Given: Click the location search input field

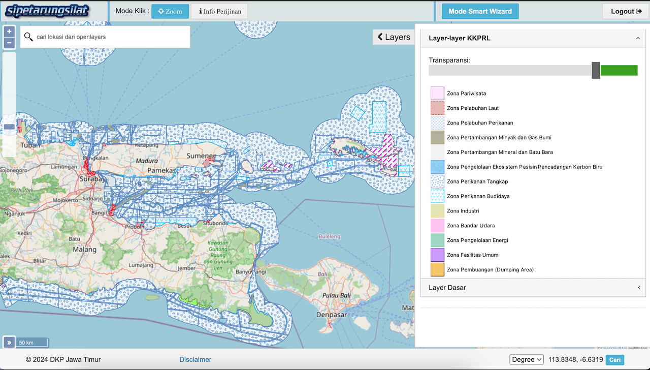Looking at the screenshot, I should tap(105, 37).
